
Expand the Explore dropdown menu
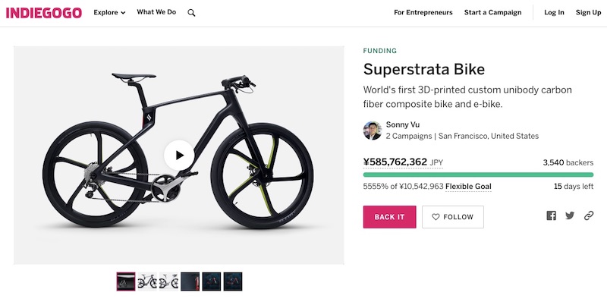[x=109, y=12]
